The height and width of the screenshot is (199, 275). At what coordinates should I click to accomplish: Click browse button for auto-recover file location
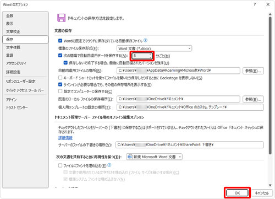(253, 71)
